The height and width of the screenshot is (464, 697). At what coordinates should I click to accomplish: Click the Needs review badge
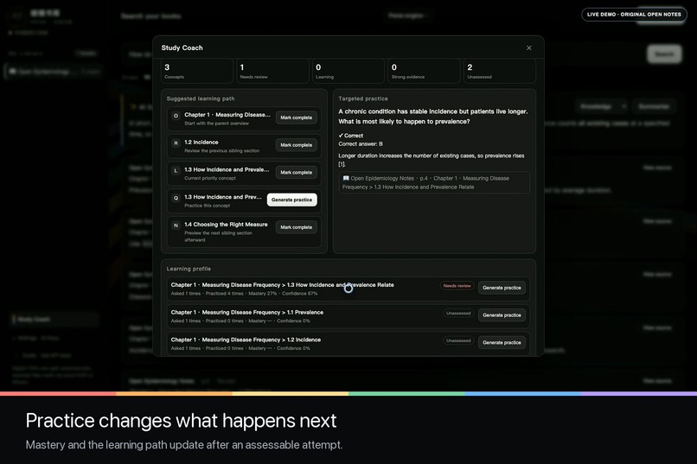[457, 286]
